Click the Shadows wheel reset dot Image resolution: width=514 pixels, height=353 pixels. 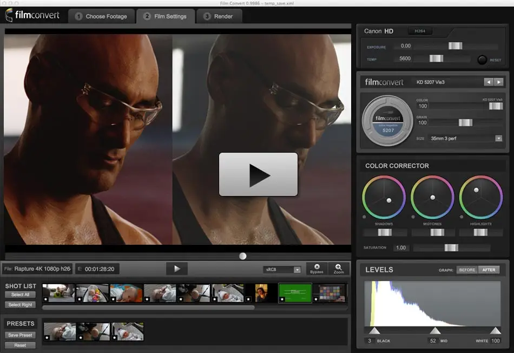pyautogui.click(x=364, y=217)
